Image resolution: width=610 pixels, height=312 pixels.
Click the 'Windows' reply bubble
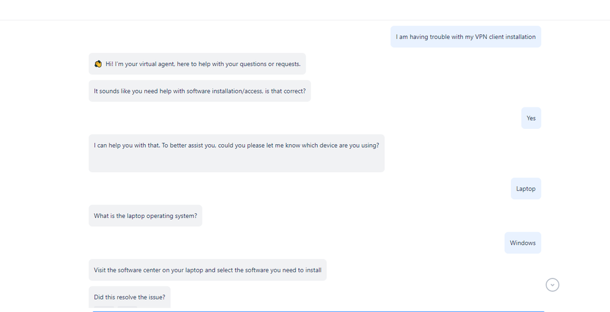tap(523, 243)
